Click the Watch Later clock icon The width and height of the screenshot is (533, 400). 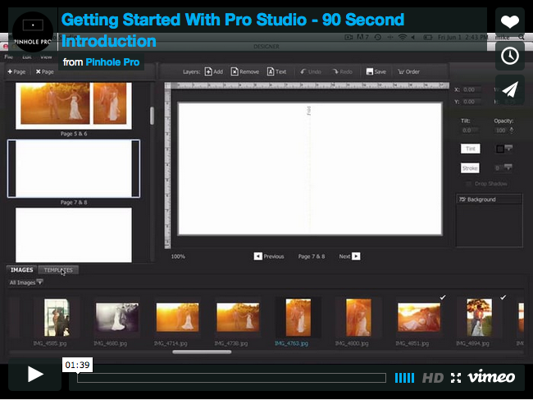click(509, 56)
